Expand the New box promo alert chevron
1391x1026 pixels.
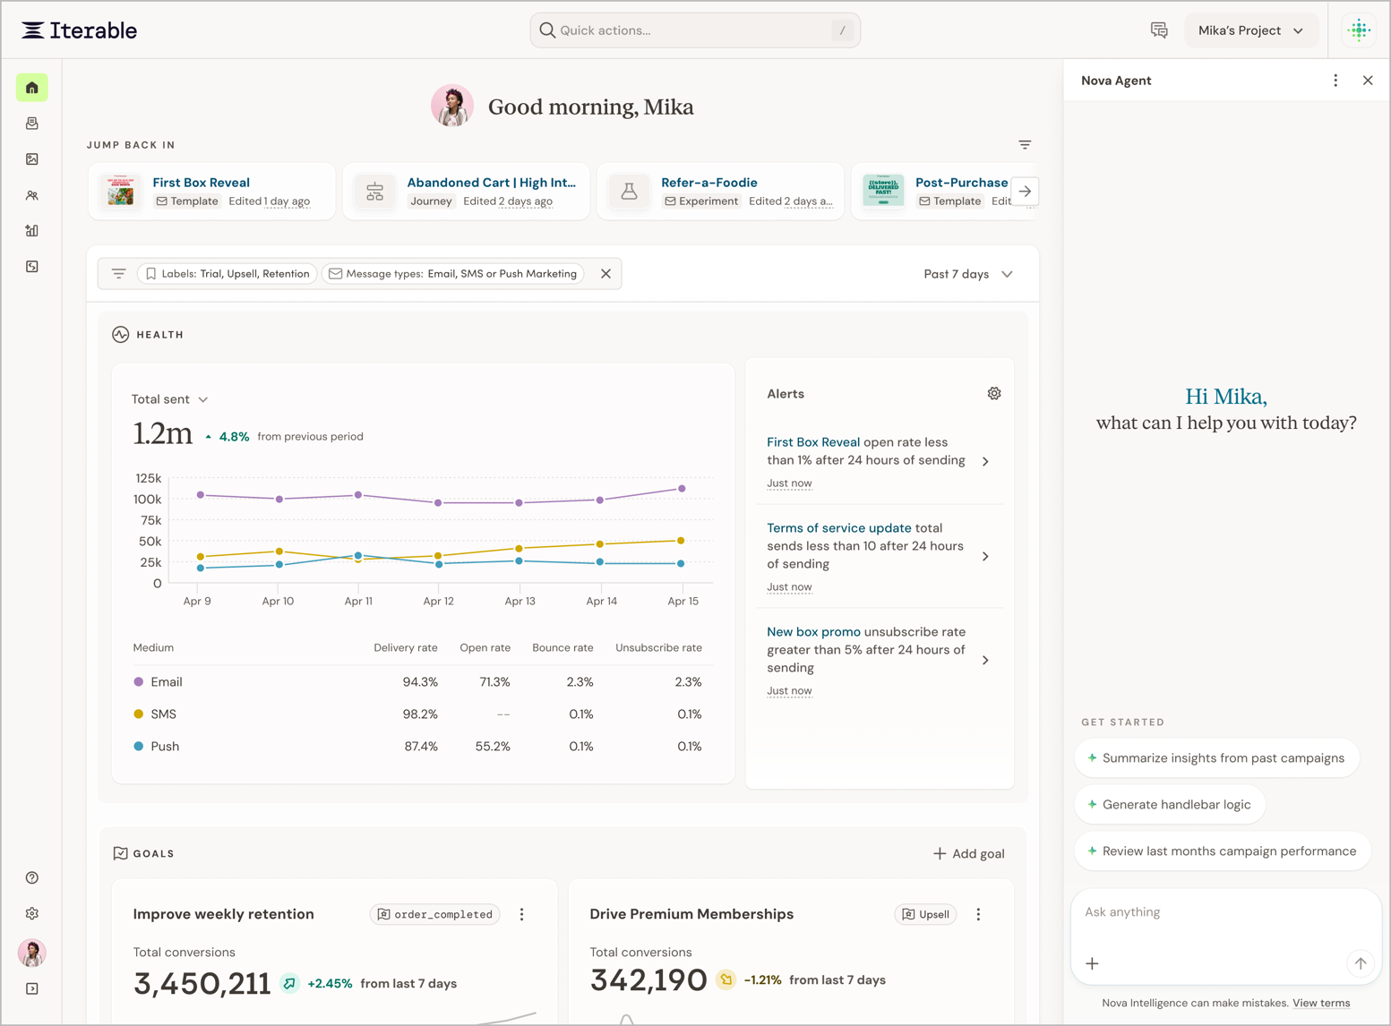tap(985, 661)
